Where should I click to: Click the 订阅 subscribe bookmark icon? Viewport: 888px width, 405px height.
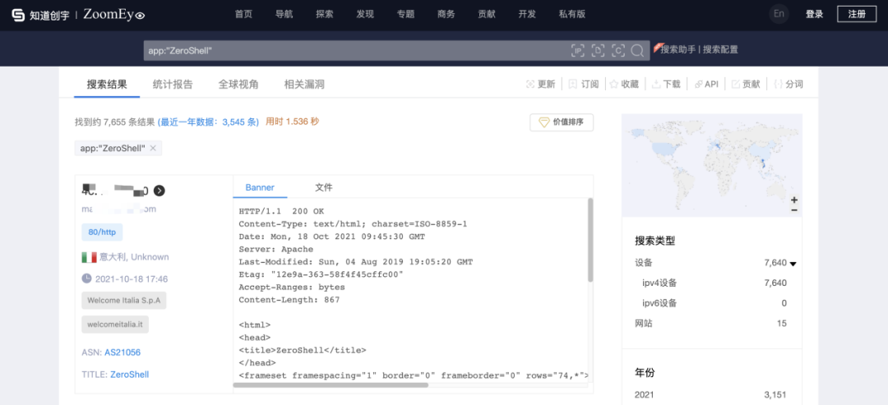click(572, 85)
